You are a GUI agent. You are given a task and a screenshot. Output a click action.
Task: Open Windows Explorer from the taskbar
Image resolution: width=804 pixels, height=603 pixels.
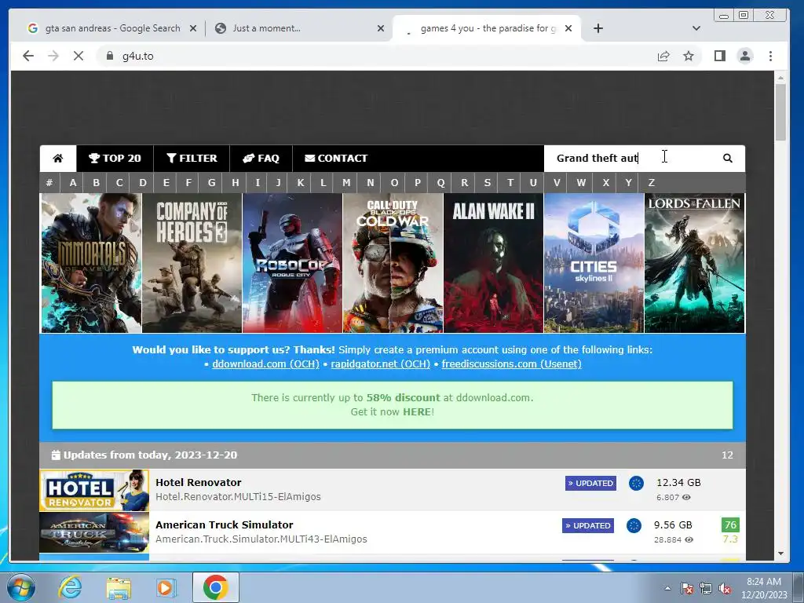(x=119, y=587)
